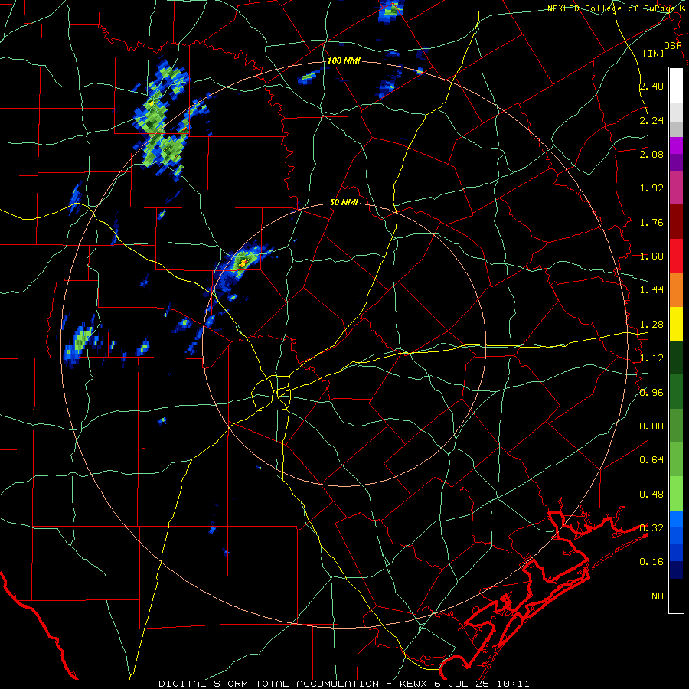This screenshot has height=689, width=689.
Task: Select the navy blue legend swatch
Action: [676, 570]
